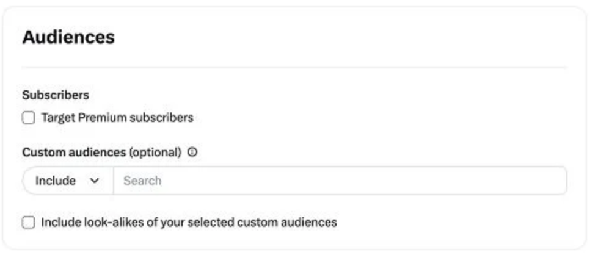The width and height of the screenshot is (590, 255).
Task: Click the info icon beside Custom audiences
Action: coord(192,153)
